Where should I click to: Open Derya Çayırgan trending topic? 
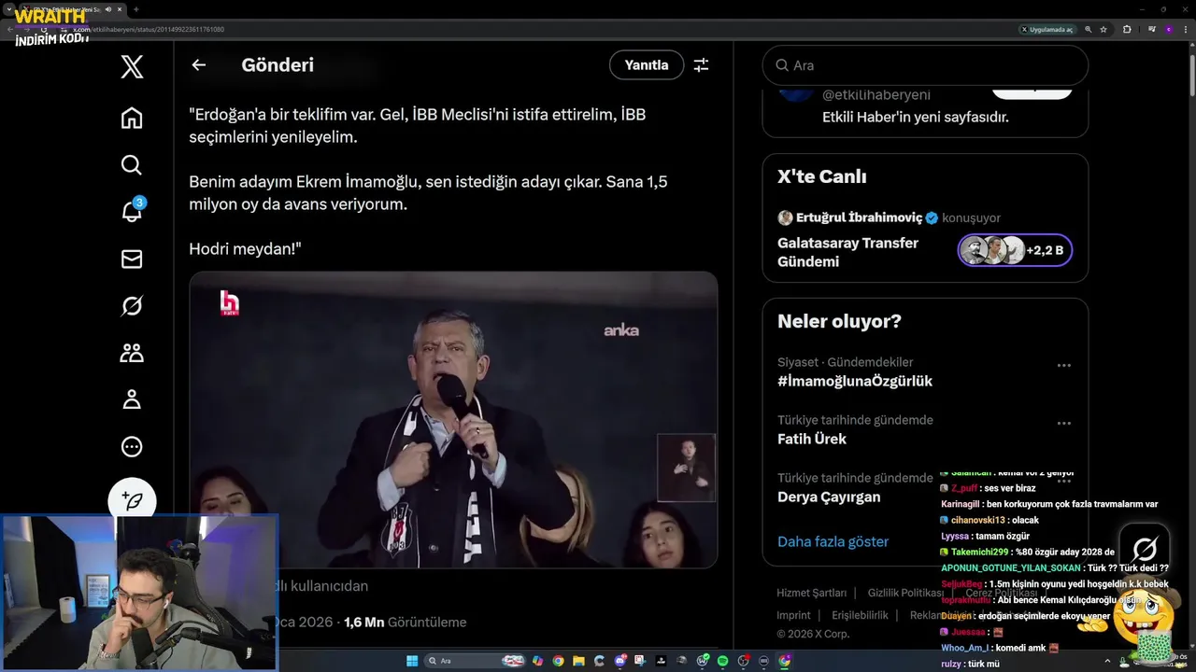(829, 497)
